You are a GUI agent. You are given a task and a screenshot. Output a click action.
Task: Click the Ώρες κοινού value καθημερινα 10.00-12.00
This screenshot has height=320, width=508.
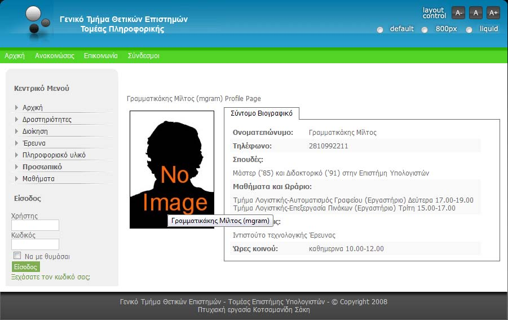346,249
